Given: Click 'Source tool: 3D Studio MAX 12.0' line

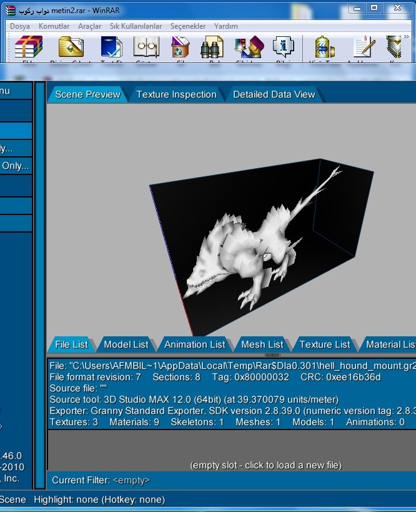Looking at the screenshot, I should [x=194, y=399].
